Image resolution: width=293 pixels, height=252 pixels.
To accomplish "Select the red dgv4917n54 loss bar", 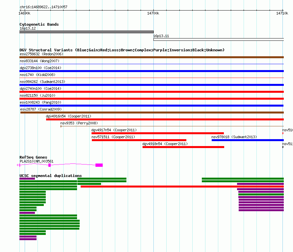I will point(158,133).
